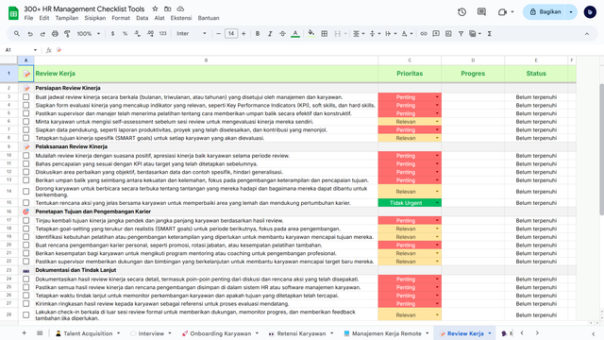Click the insert link icon

coord(424,34)
